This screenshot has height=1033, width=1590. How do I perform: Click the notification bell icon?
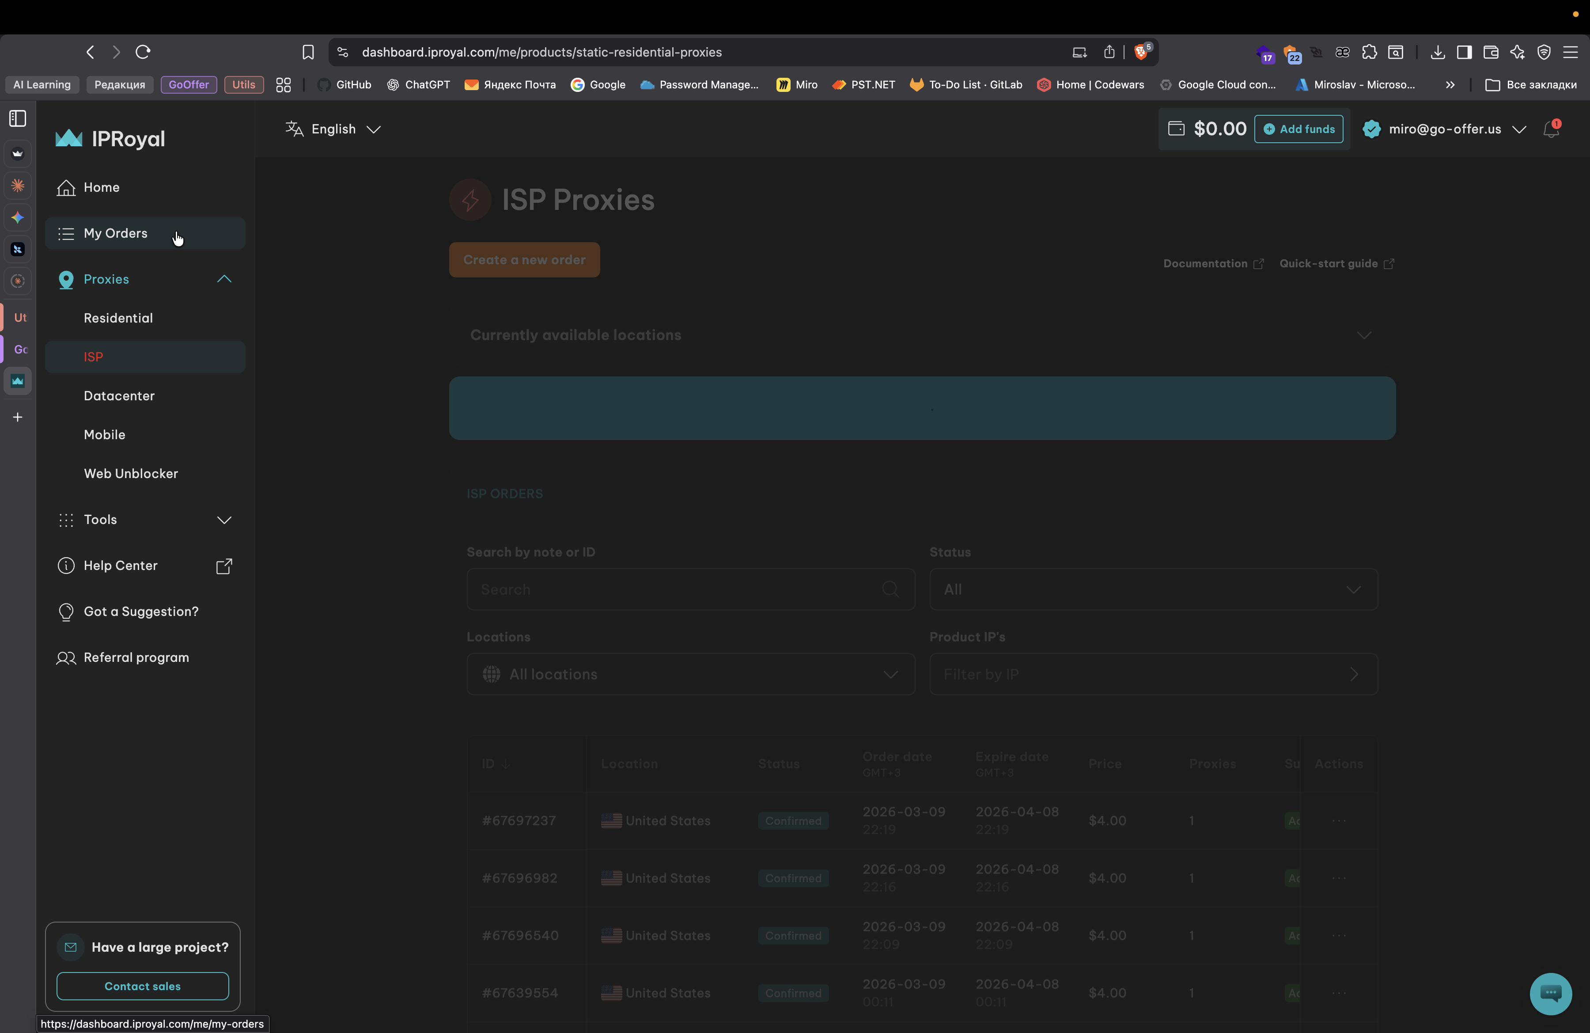[x=1551, y=129]
